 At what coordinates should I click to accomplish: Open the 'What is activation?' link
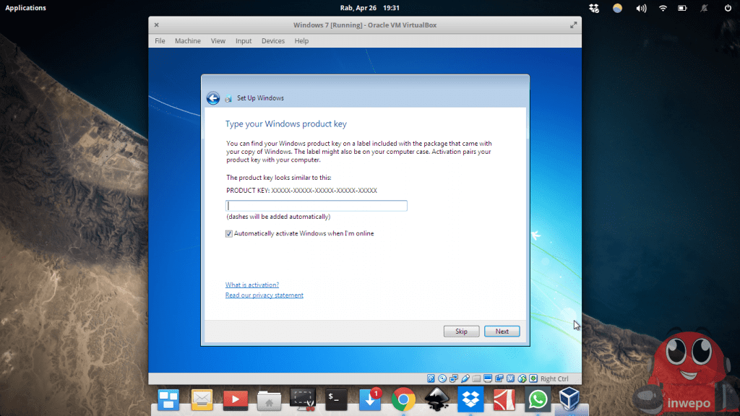[x=251, y=285]
